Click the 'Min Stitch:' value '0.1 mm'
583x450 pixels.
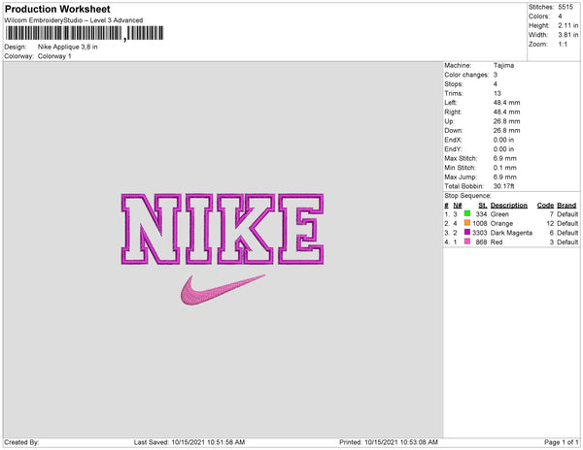pyautogui.click(x=505, y=168)
